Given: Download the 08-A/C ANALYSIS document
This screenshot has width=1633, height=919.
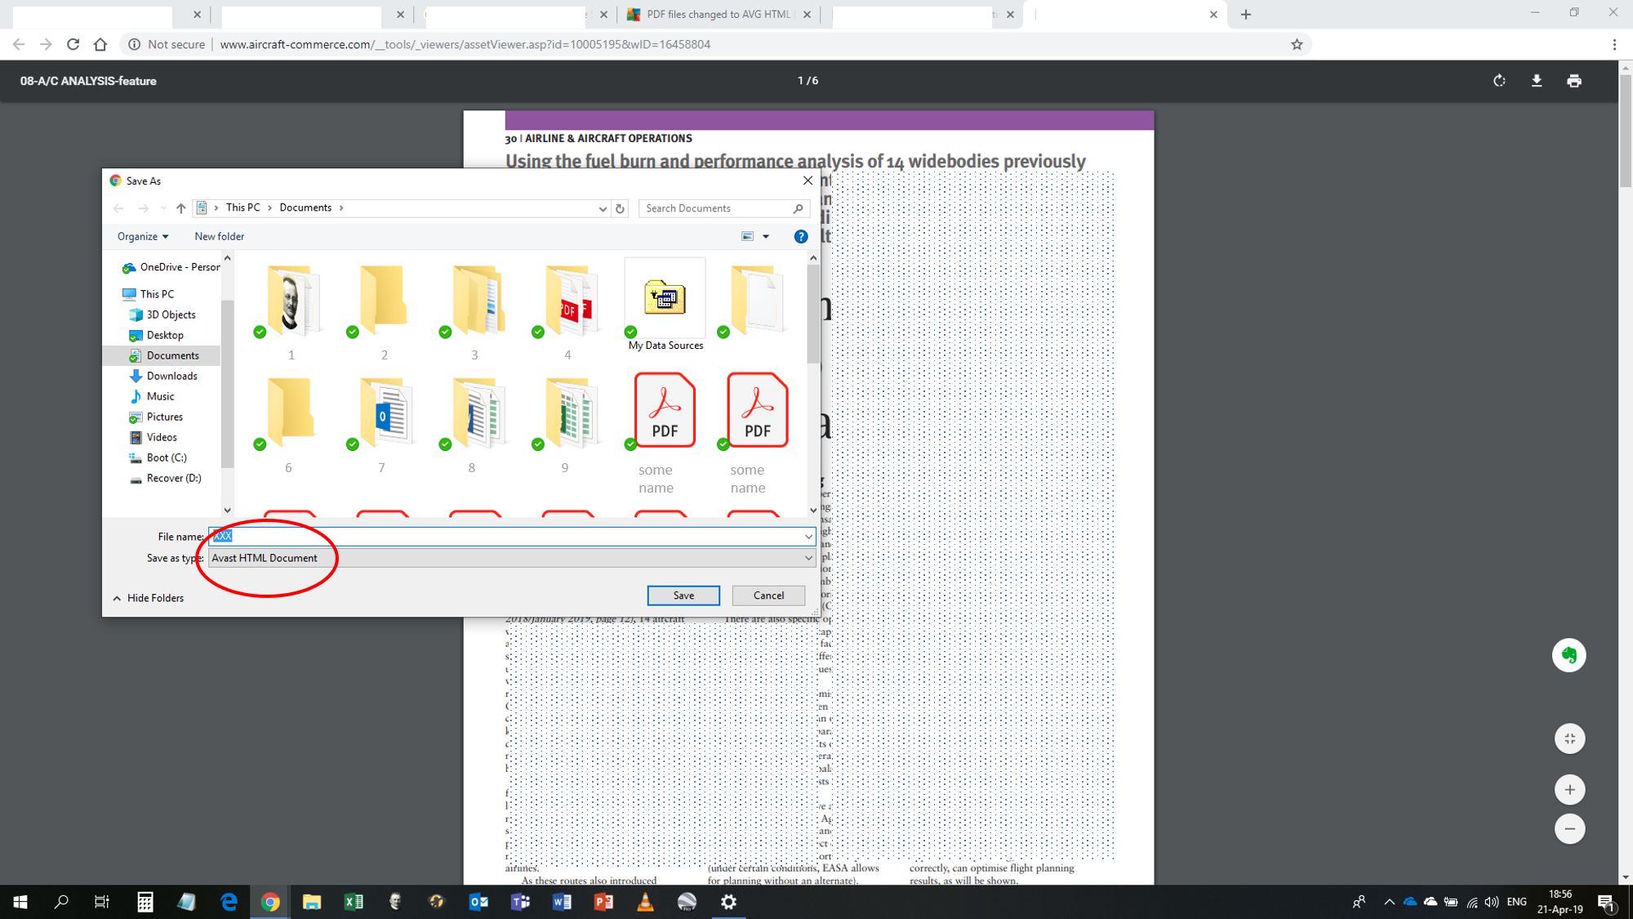Looking at the screenshot, I should coord(1537,81).
